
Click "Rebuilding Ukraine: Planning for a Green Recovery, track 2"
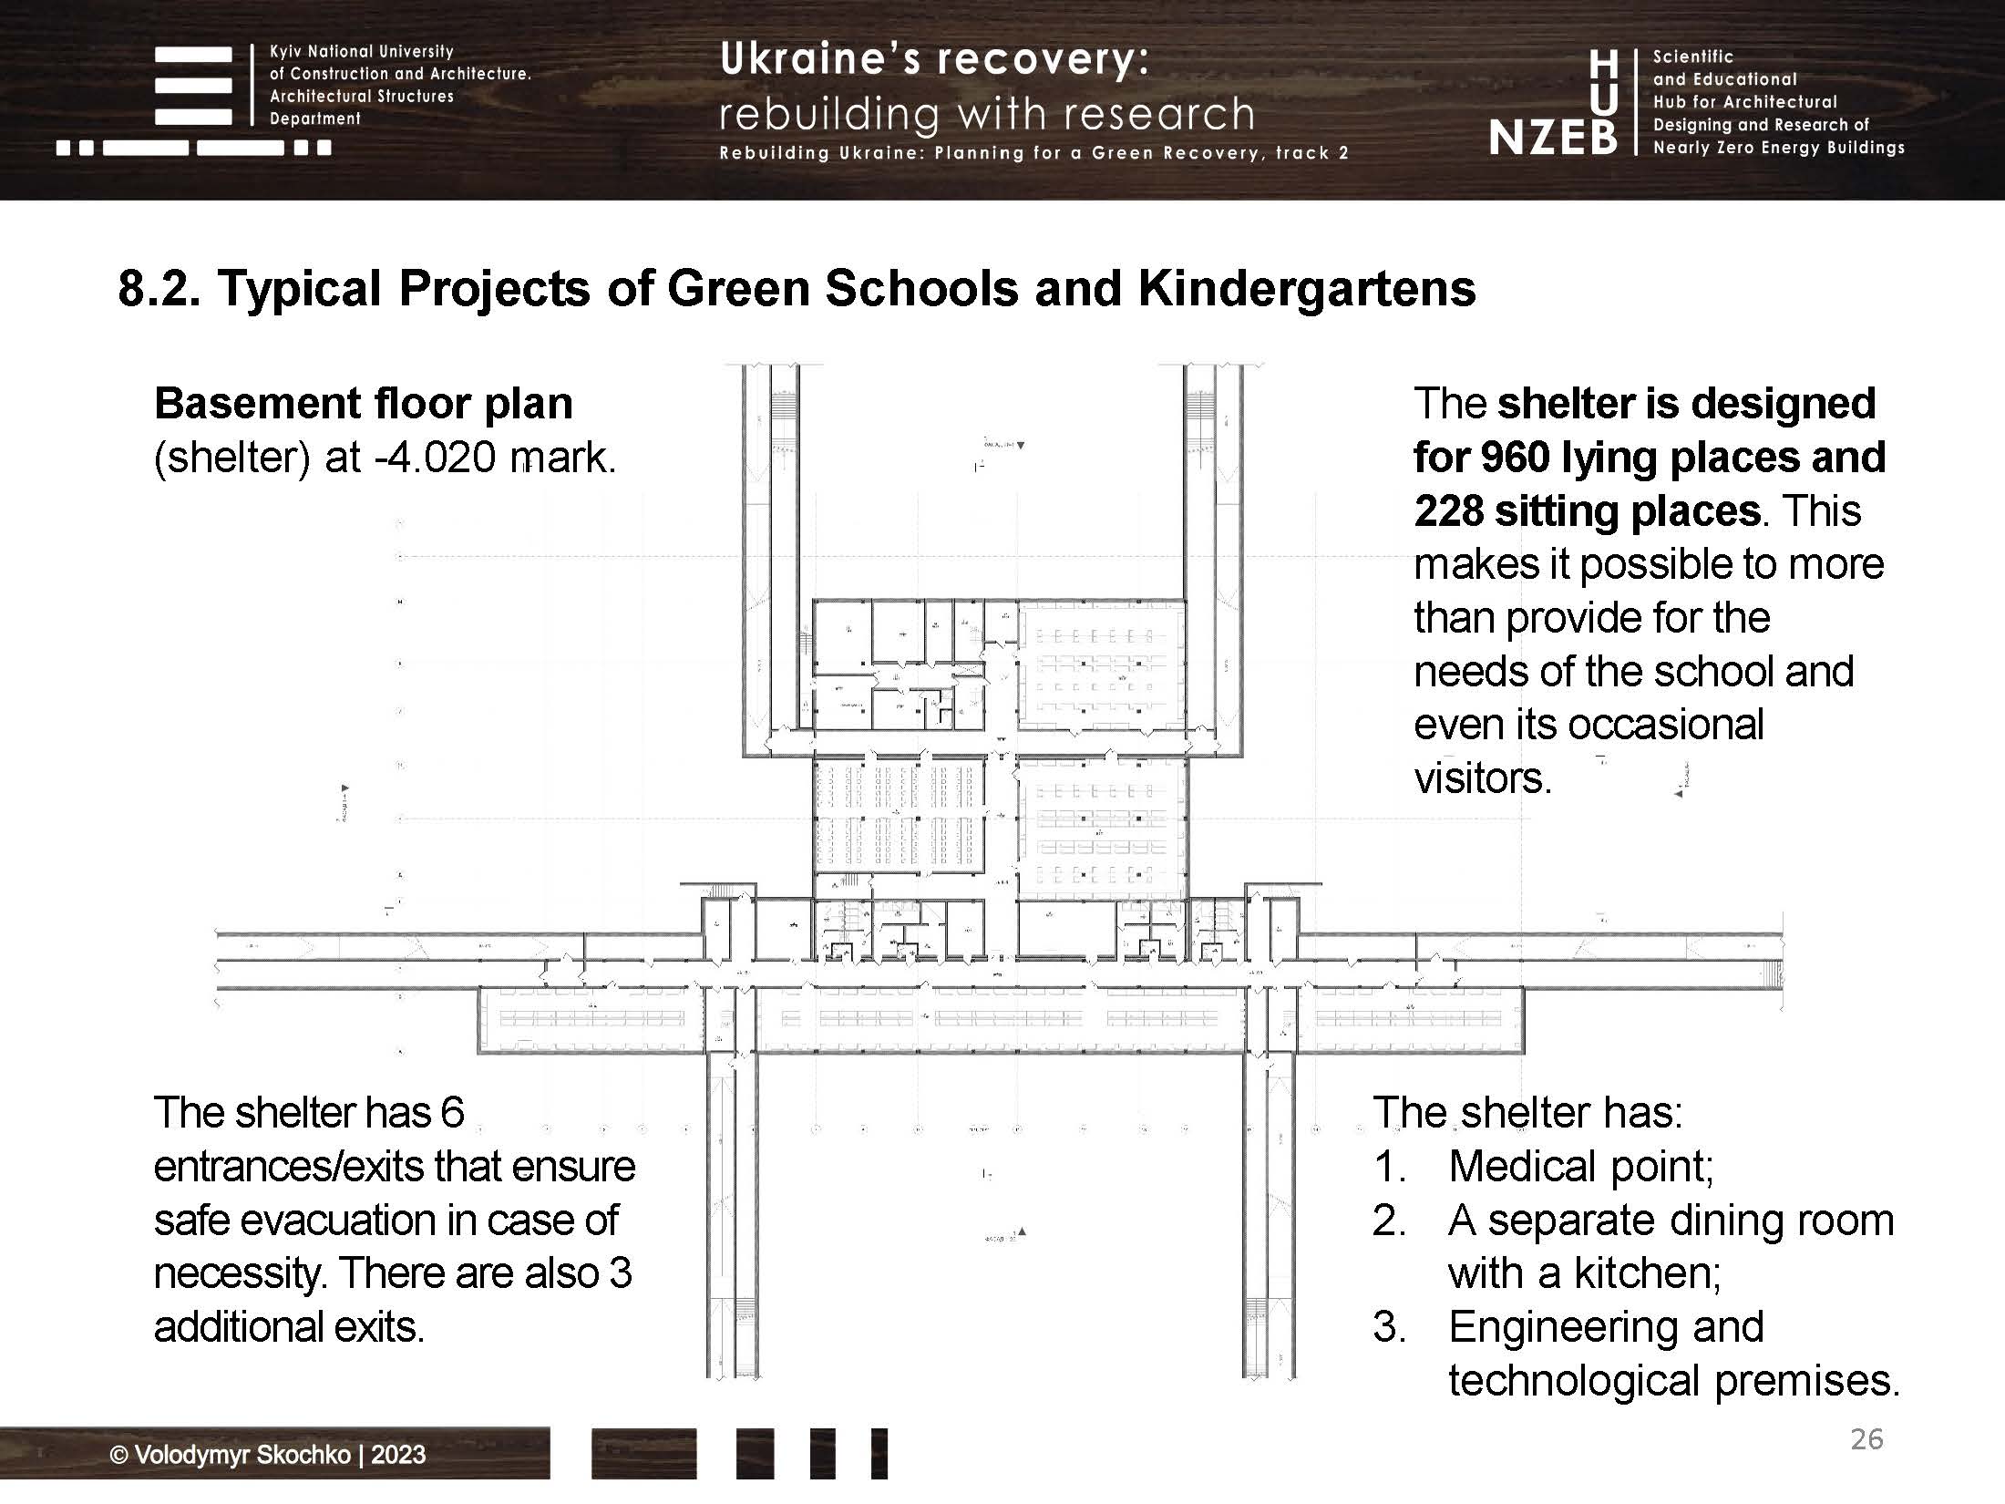click(x=1034, y=153)
